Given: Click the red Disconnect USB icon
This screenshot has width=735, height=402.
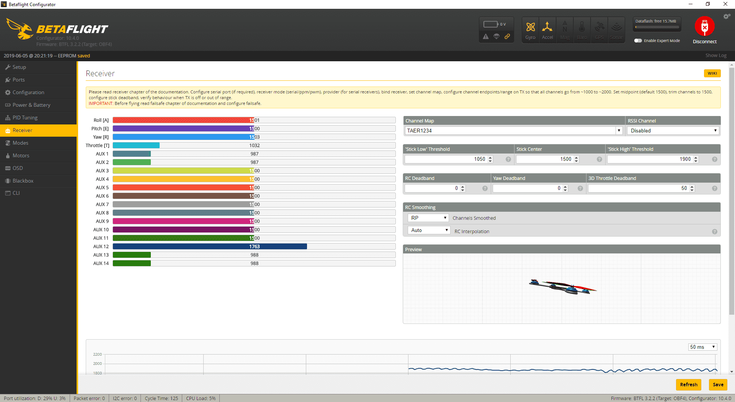Looking at the screenshot, I should (704, 26).
